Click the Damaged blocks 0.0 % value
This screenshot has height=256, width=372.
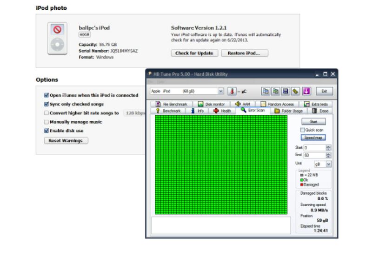(x=322, y=199)
